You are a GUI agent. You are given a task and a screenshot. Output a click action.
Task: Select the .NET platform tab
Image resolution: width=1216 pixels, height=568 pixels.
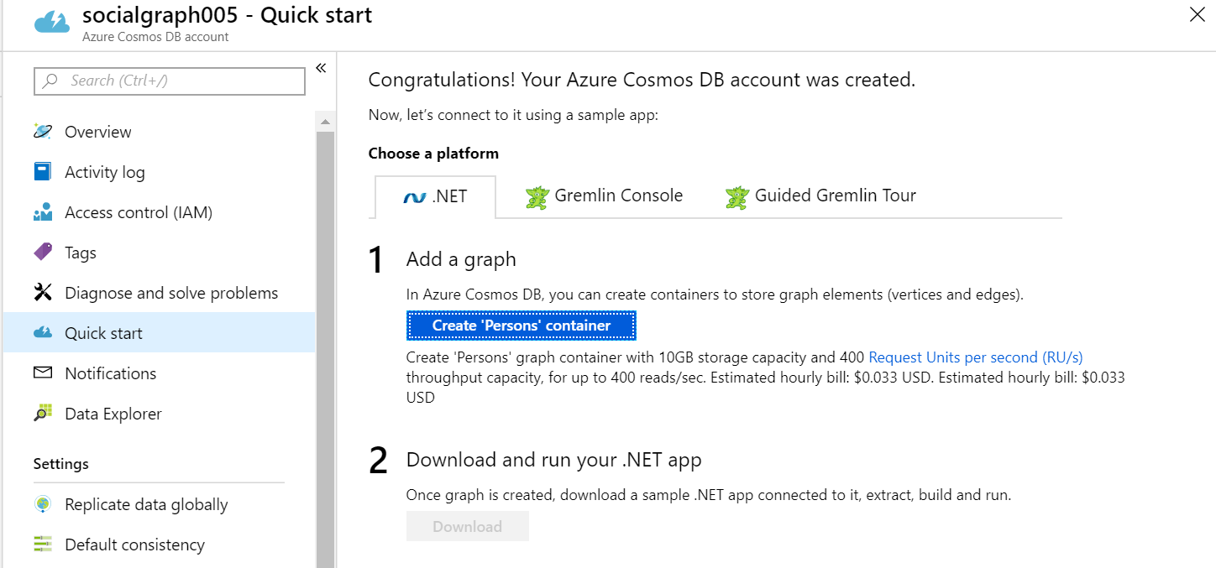(x=435, y=197)
